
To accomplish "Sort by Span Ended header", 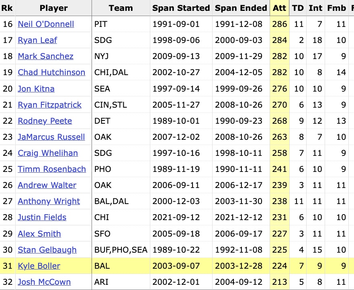I will [241, 8].
